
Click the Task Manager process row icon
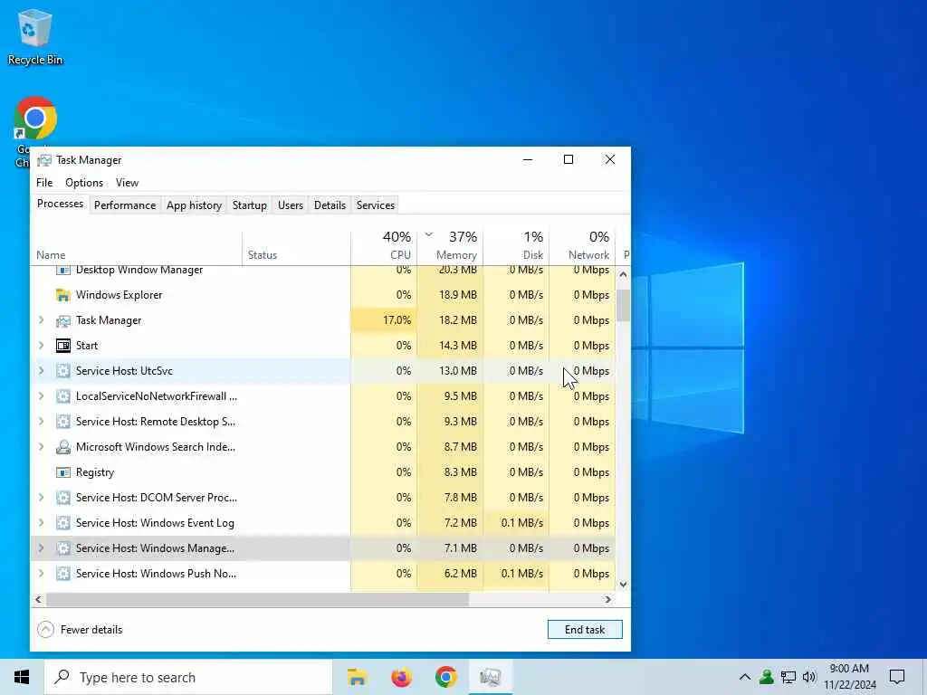63,320
